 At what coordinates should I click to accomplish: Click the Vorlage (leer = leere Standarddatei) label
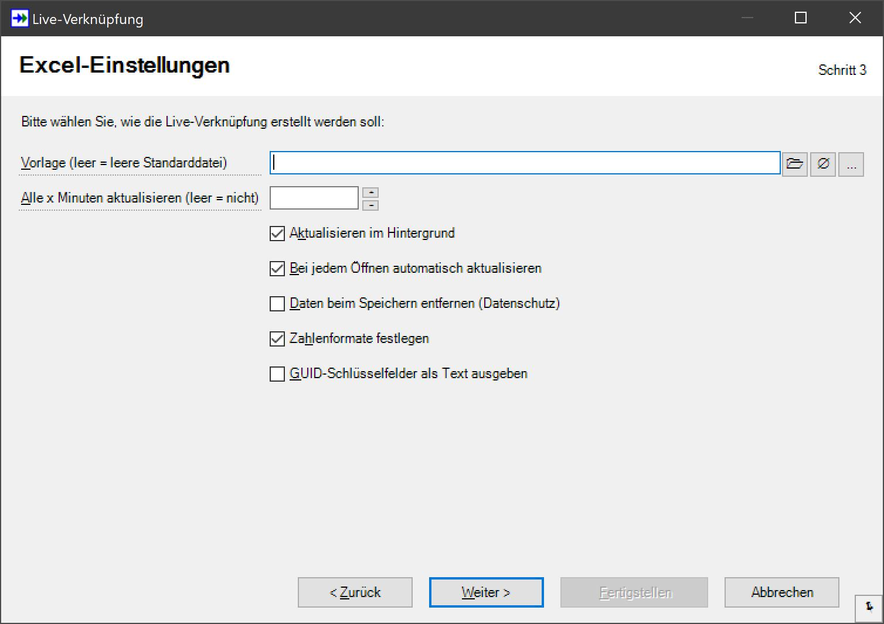pos(124,163)
